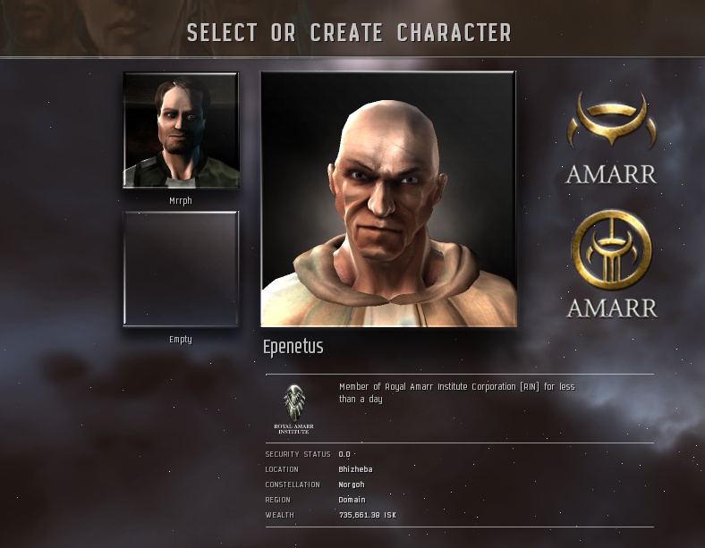Click the Security Status label
705x548 pixels.
[x=298, y=454]
